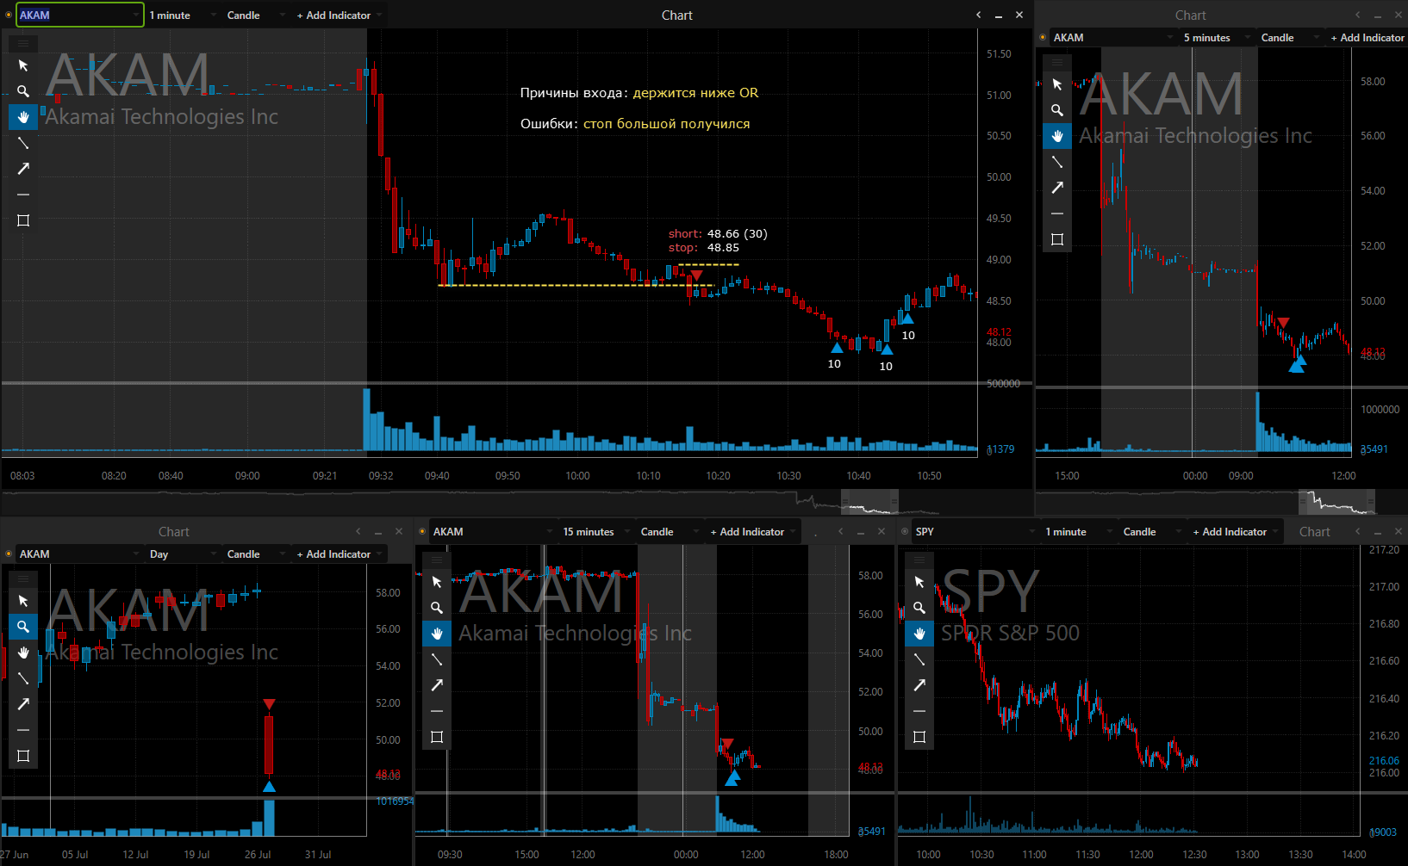The height and width of the screenshot is (866, 1408).
Task: Select horizontal line tool in main 1-minute chart
Action: click(23, 195)
